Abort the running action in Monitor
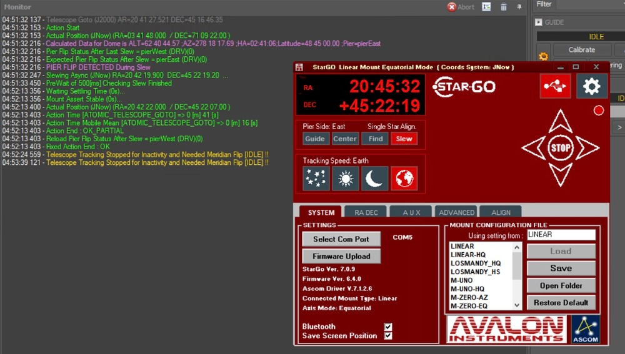 pyautogui.click(x=461, y=7)
